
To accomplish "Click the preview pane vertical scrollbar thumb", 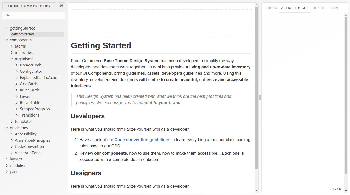I will pos(257,88).
